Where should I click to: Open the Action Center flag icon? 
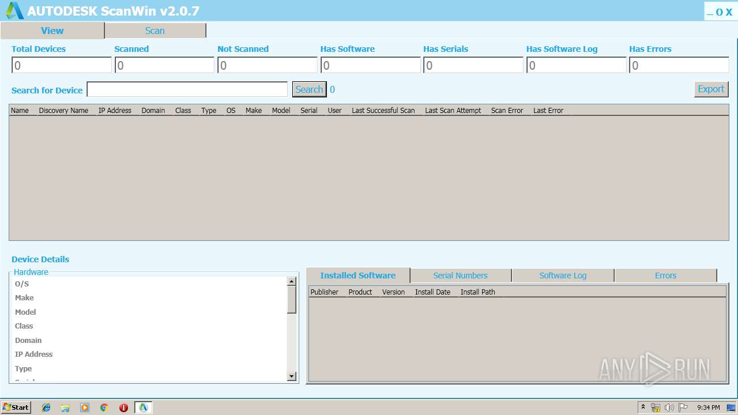click(x=683, y=408)
